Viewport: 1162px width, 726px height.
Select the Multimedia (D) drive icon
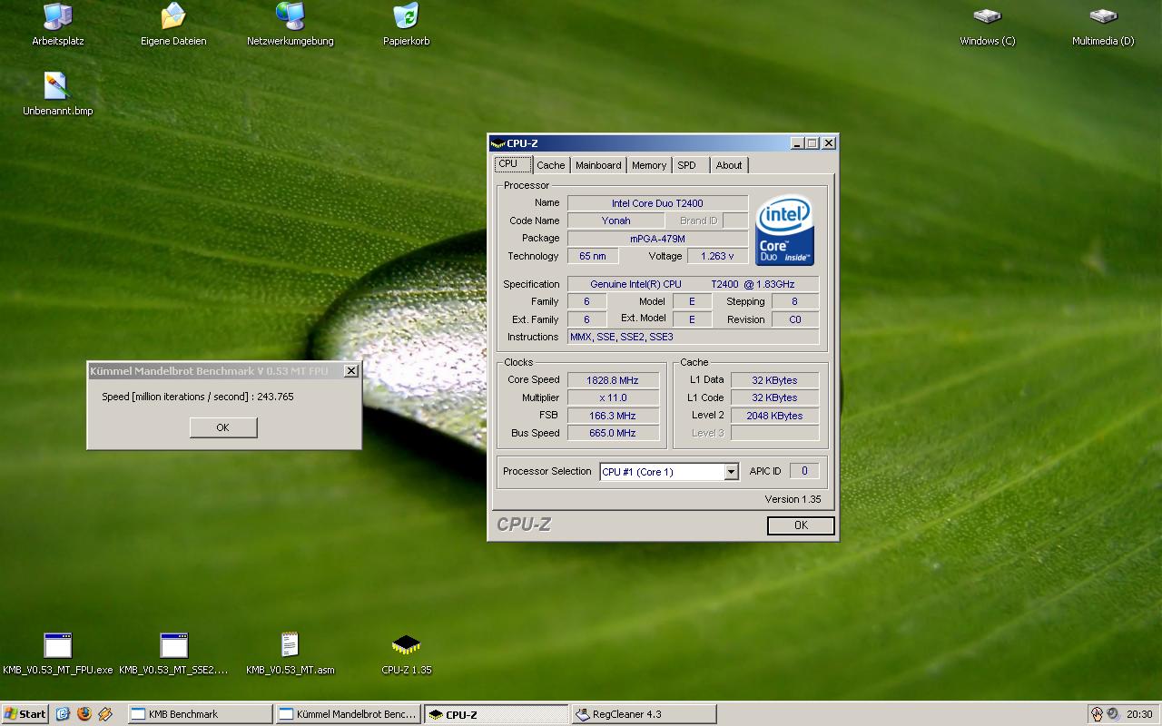pyautogui.click(x=1102, y=17)
